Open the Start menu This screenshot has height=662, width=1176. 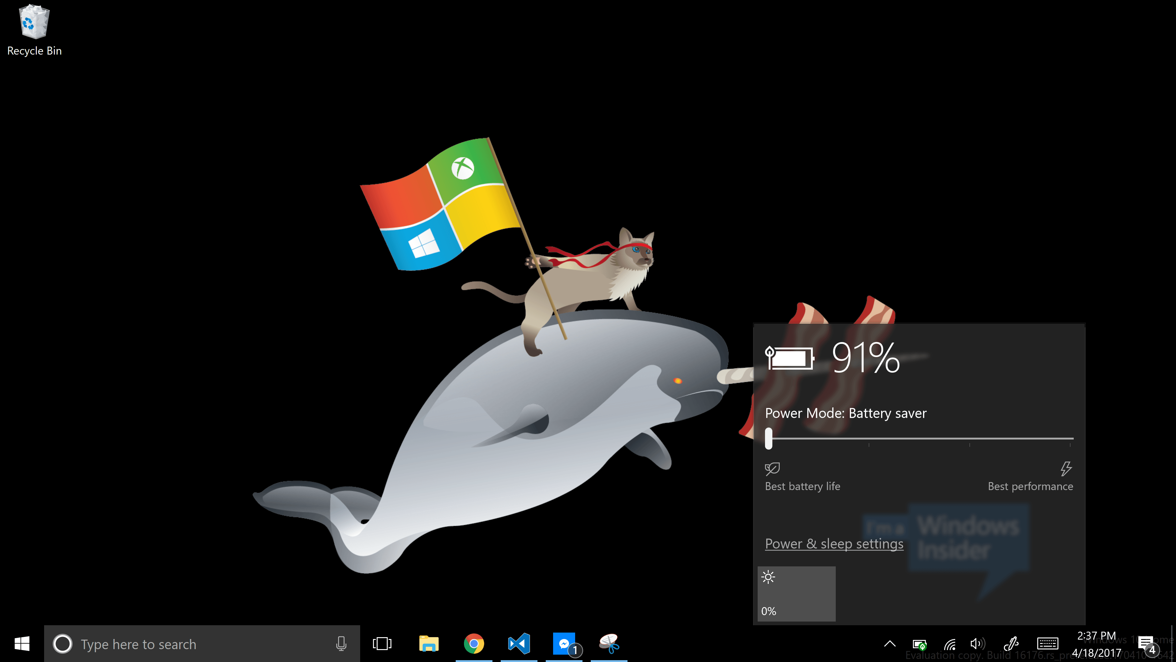(21, 644)
